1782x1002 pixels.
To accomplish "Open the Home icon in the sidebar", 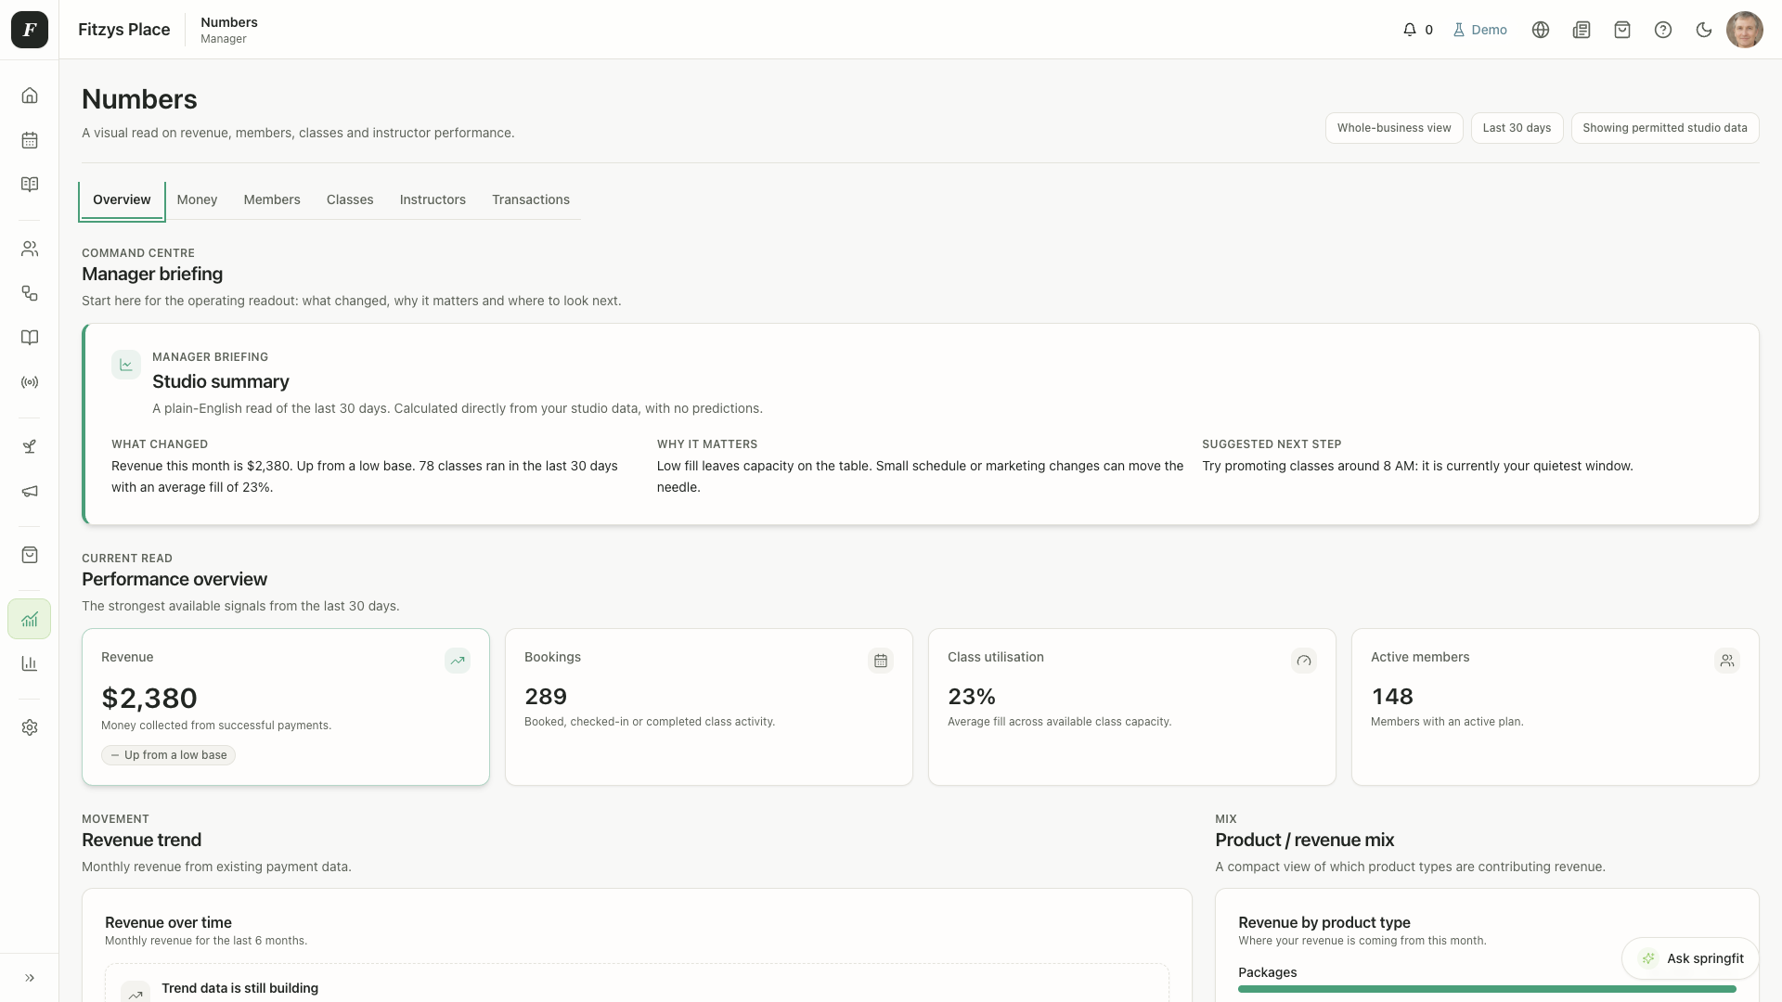I will tap(30, 96).
